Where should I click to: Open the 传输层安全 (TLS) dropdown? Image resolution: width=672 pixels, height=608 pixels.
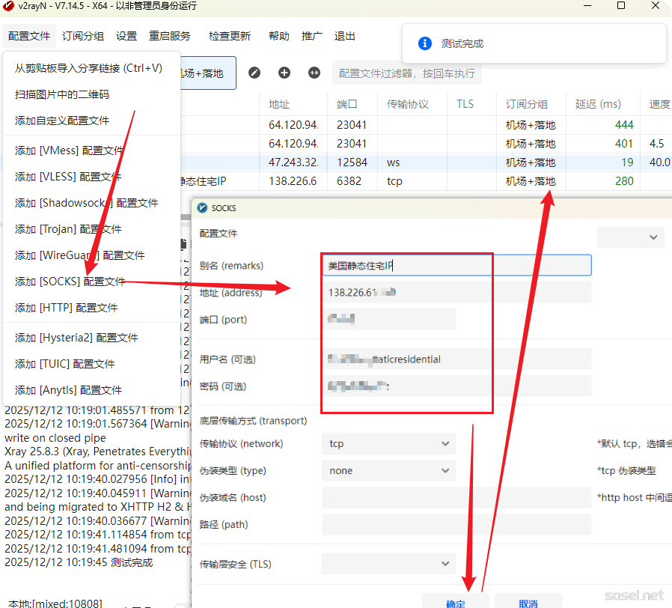388,564
